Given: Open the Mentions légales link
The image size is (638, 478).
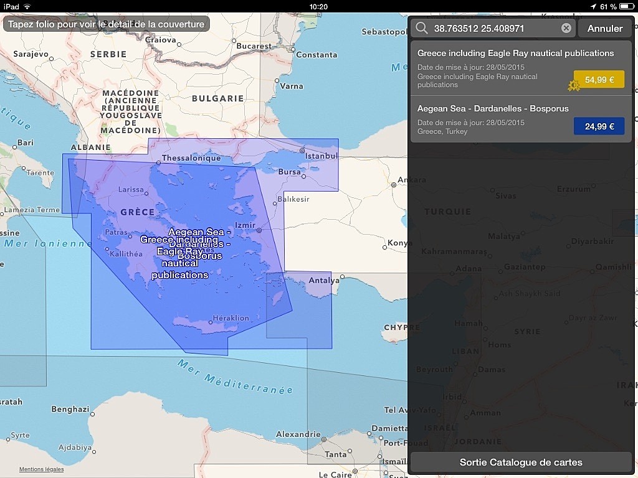Looking at the screenshot, I should coord(42,469).
